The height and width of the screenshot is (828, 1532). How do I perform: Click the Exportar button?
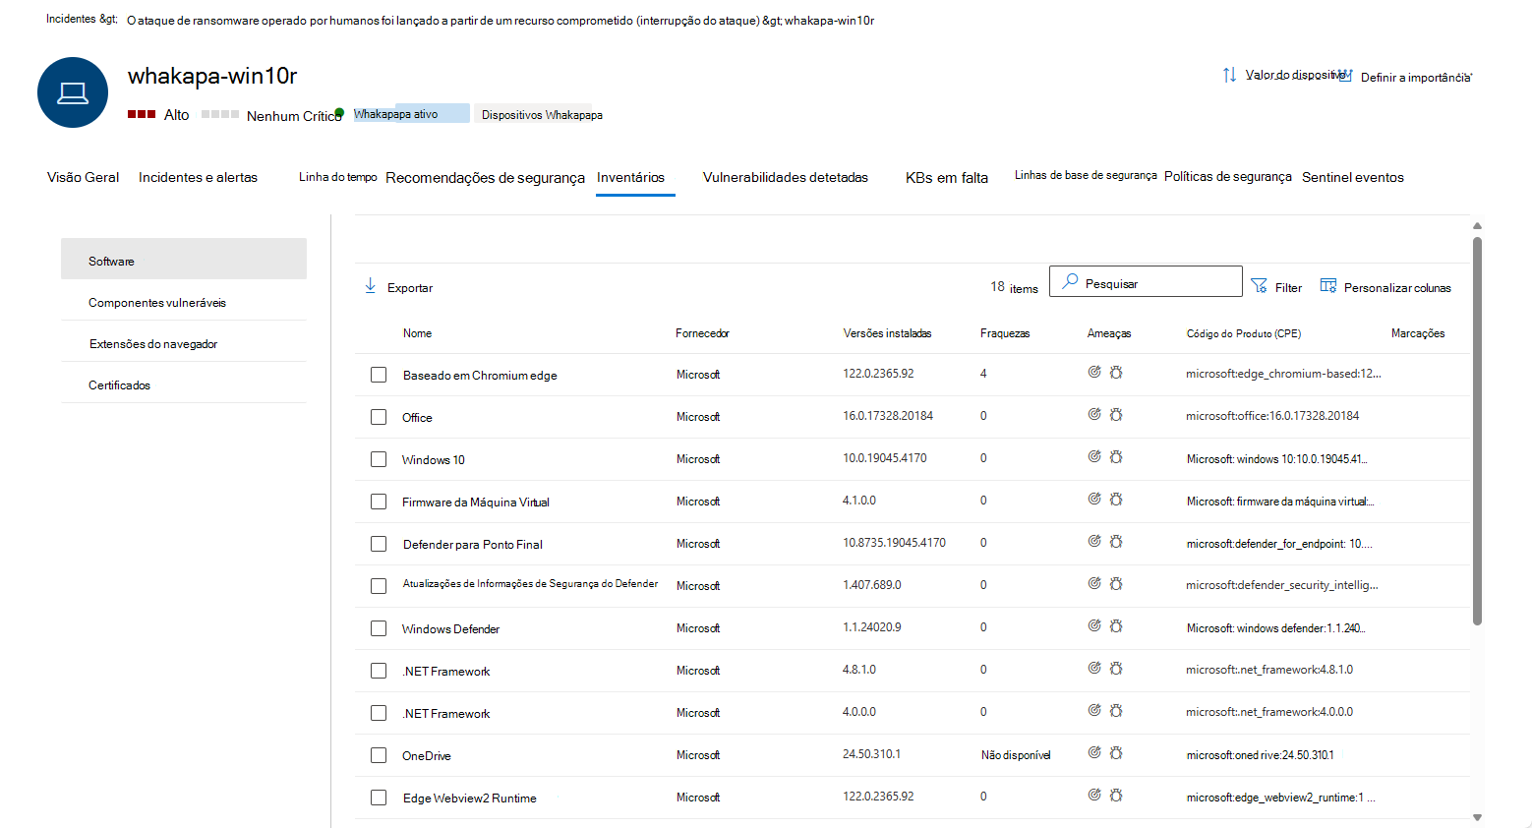(398, 287)
